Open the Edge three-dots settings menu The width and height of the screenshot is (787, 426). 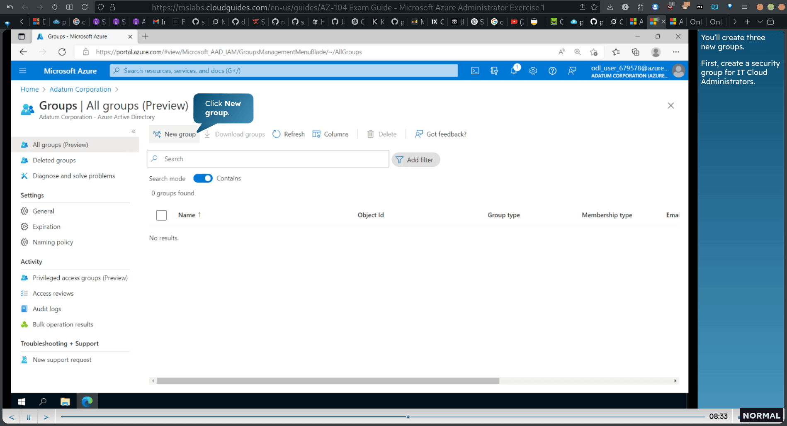click(x=676, y=52)
